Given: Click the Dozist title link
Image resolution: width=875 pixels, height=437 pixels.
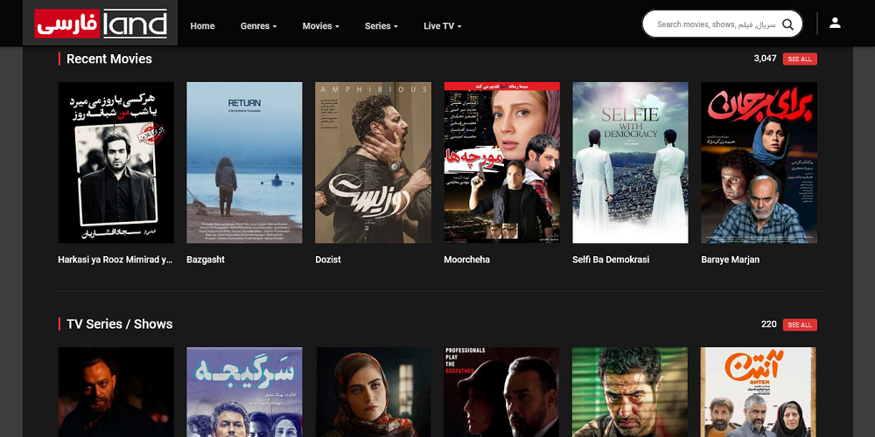Looking at the screenshot, I should tap(328, 260).
